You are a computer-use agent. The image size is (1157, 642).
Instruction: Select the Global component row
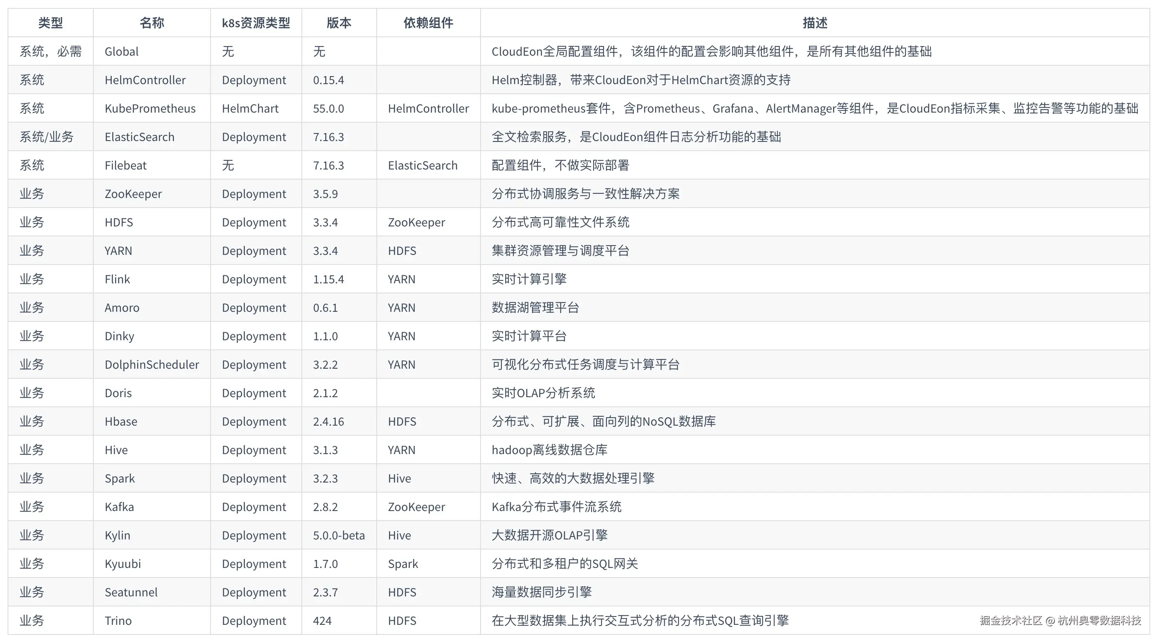pyautogui.click(x=121, y=51)
